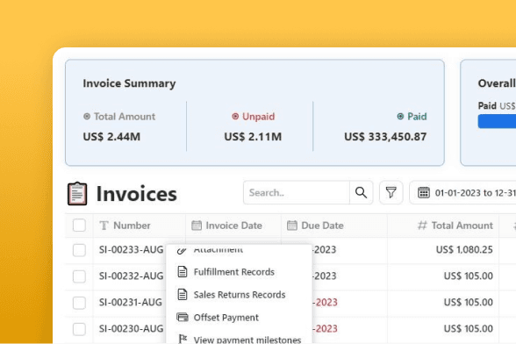
Task: Click the Invoices clipboard icon
Action: 77,194
